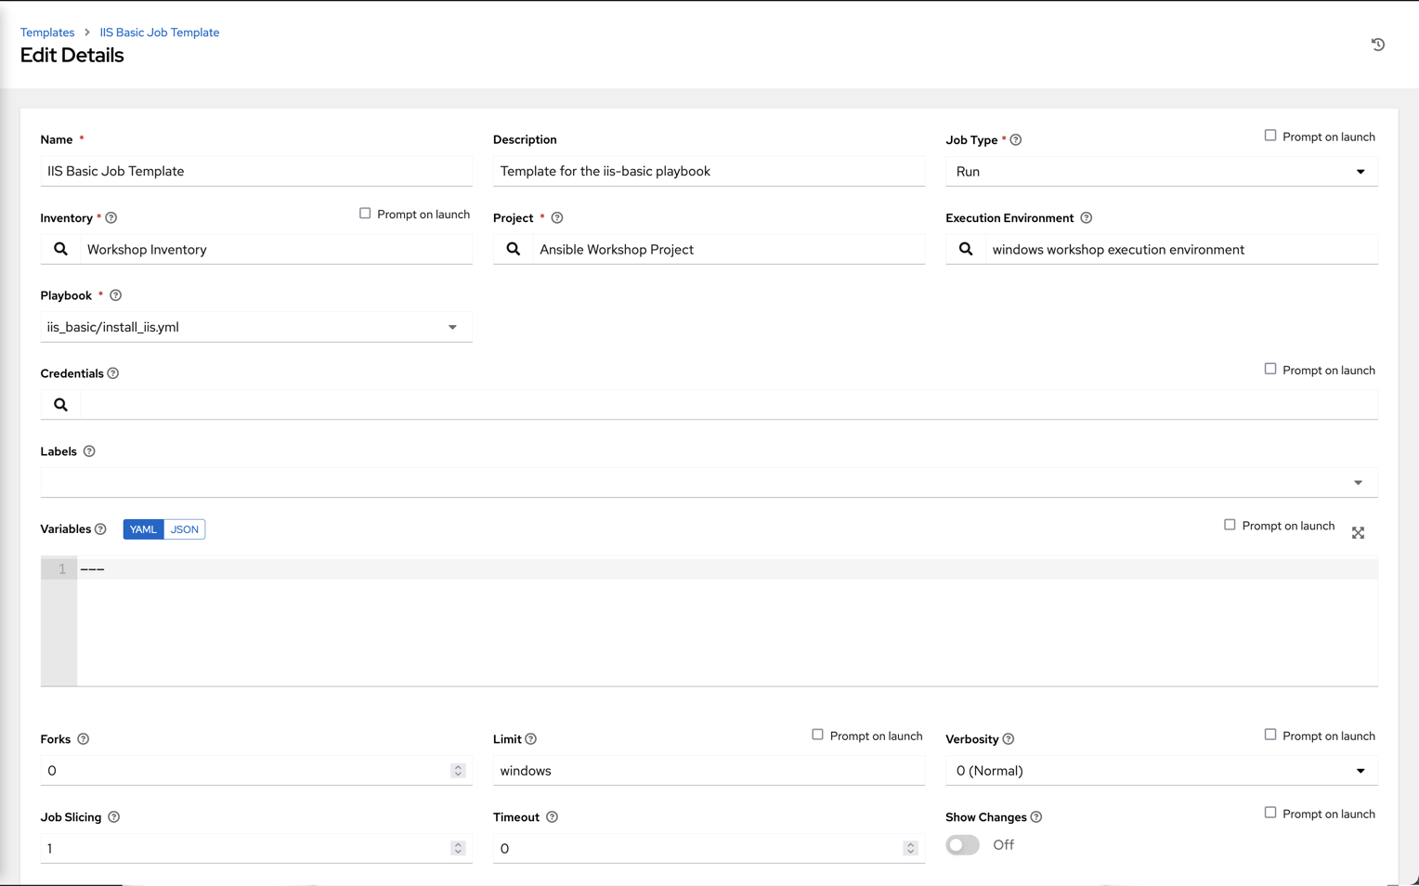Show help for Forks field
The image size is (1419, 886).
84,739
